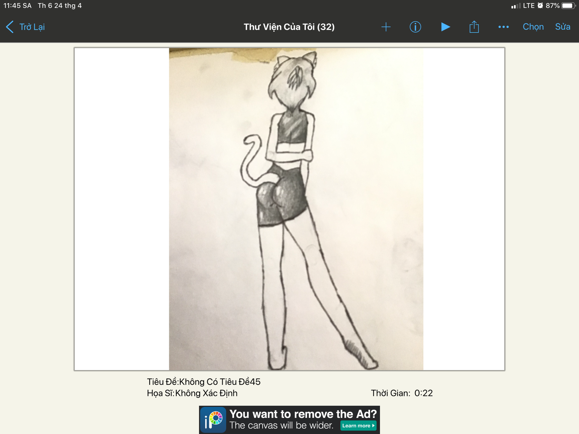Tap the battery icon in status bar
579x434 pixels.
coord(568,6)
